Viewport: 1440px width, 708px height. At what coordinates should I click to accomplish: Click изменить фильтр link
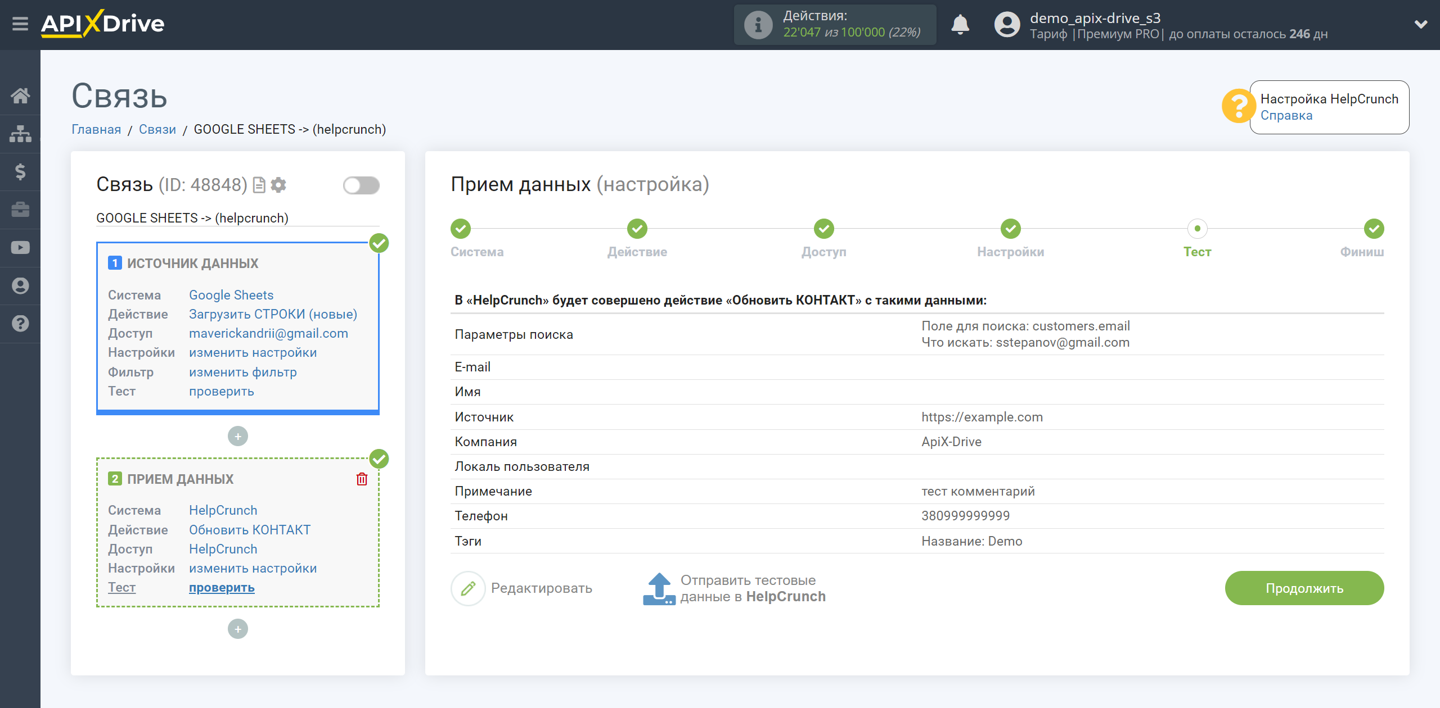242,372
